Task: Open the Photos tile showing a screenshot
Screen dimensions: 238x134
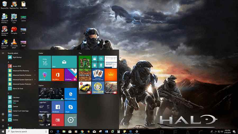Action: 111,62
